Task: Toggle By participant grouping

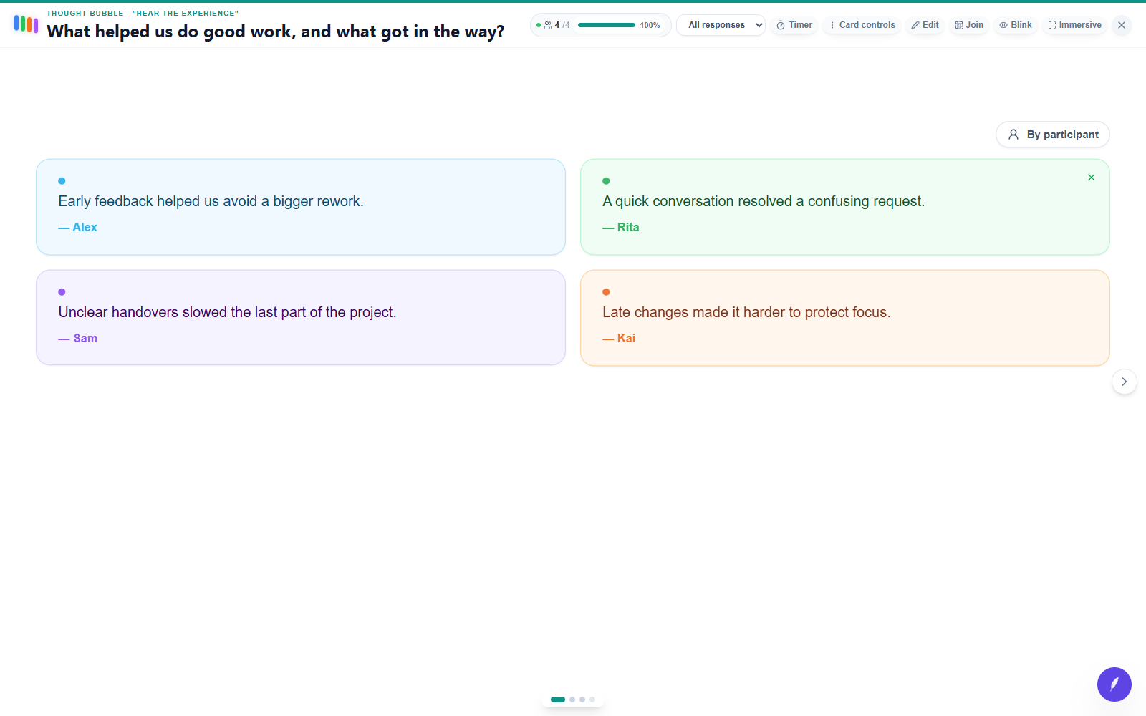Action: 1053,135
